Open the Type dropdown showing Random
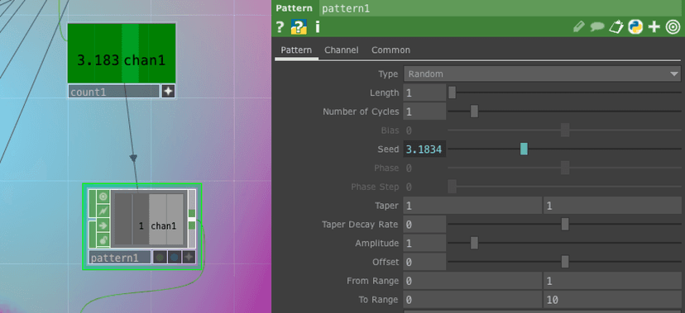Screen dimensions: 685x313 pos(542,74)
